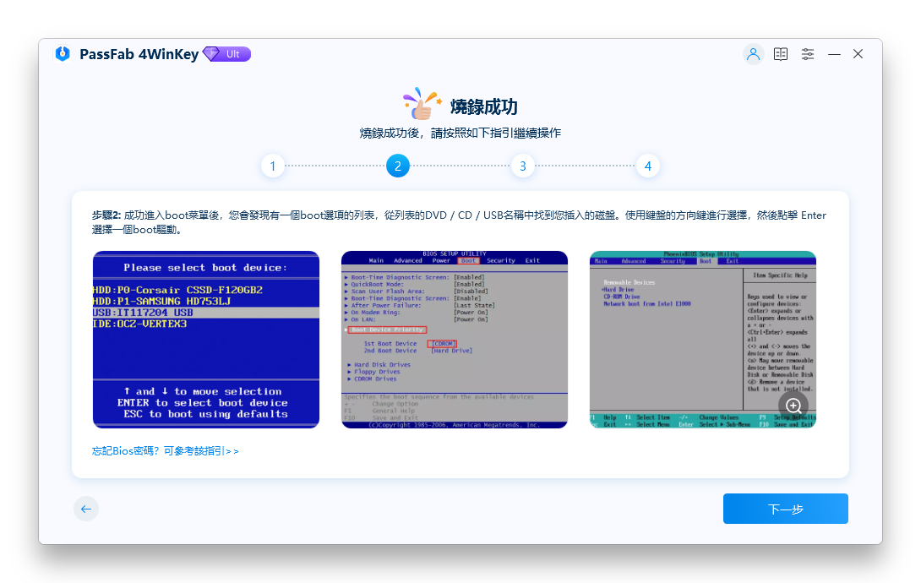Open the user guide book icon

point(781,54)
